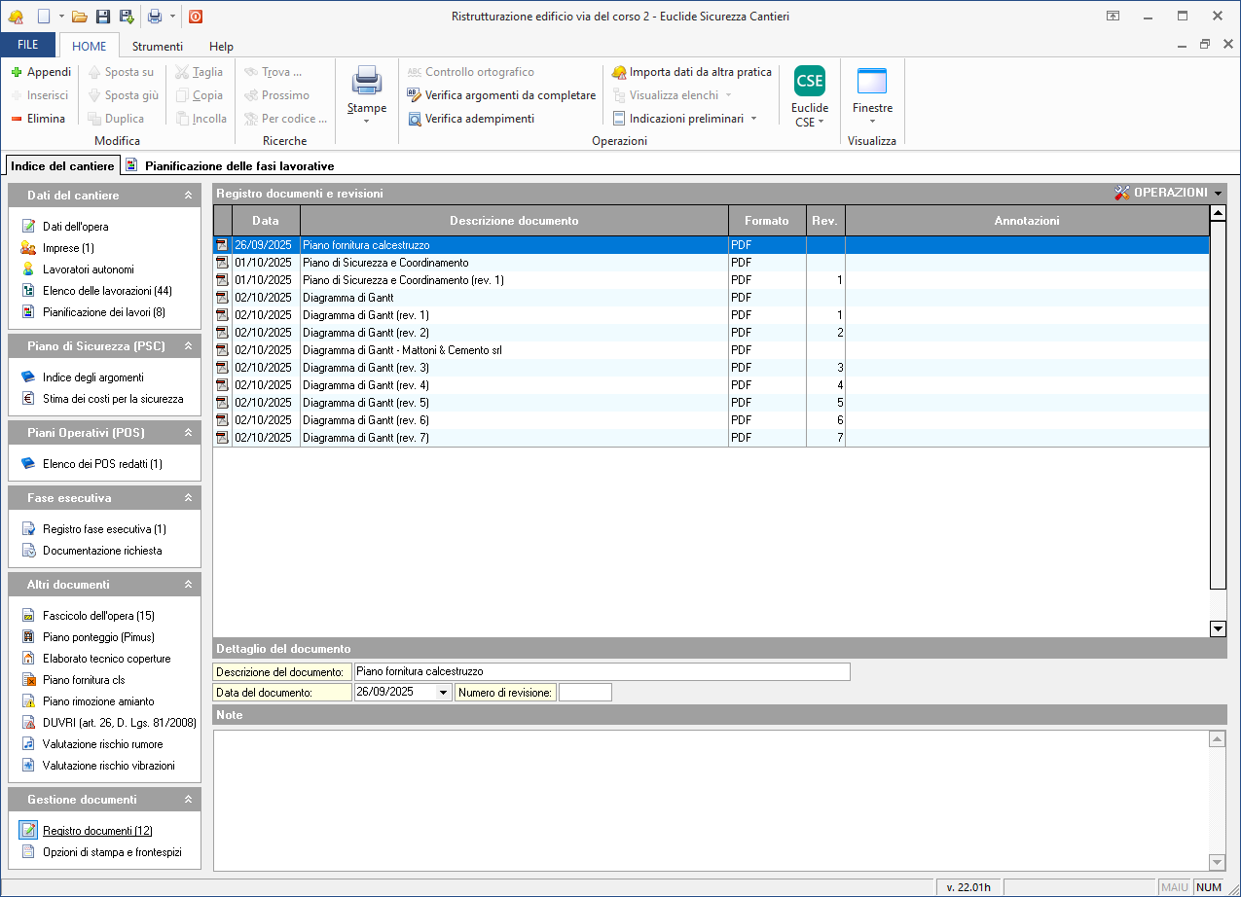
Task: Click Verifica argomenti da completare
Action: [509, 95]
